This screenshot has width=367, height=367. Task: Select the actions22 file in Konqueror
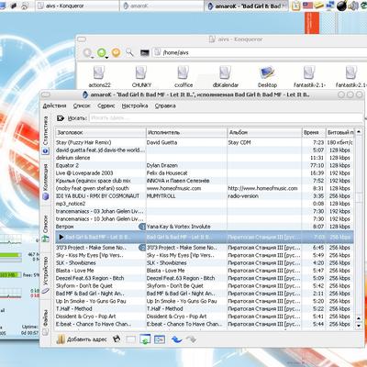pyautogui.click(x=99, y=76)
